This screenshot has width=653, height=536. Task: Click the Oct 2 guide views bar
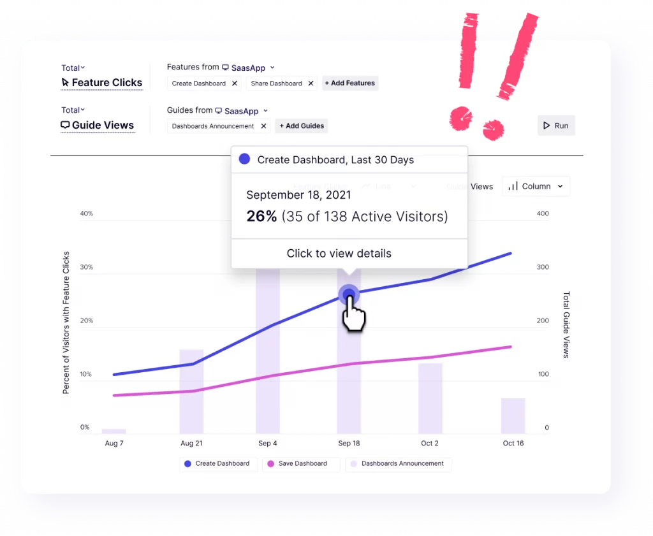pyautogui.click(x=430, y=398)
